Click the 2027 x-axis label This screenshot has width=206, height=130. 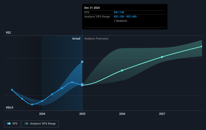point(162,114)
